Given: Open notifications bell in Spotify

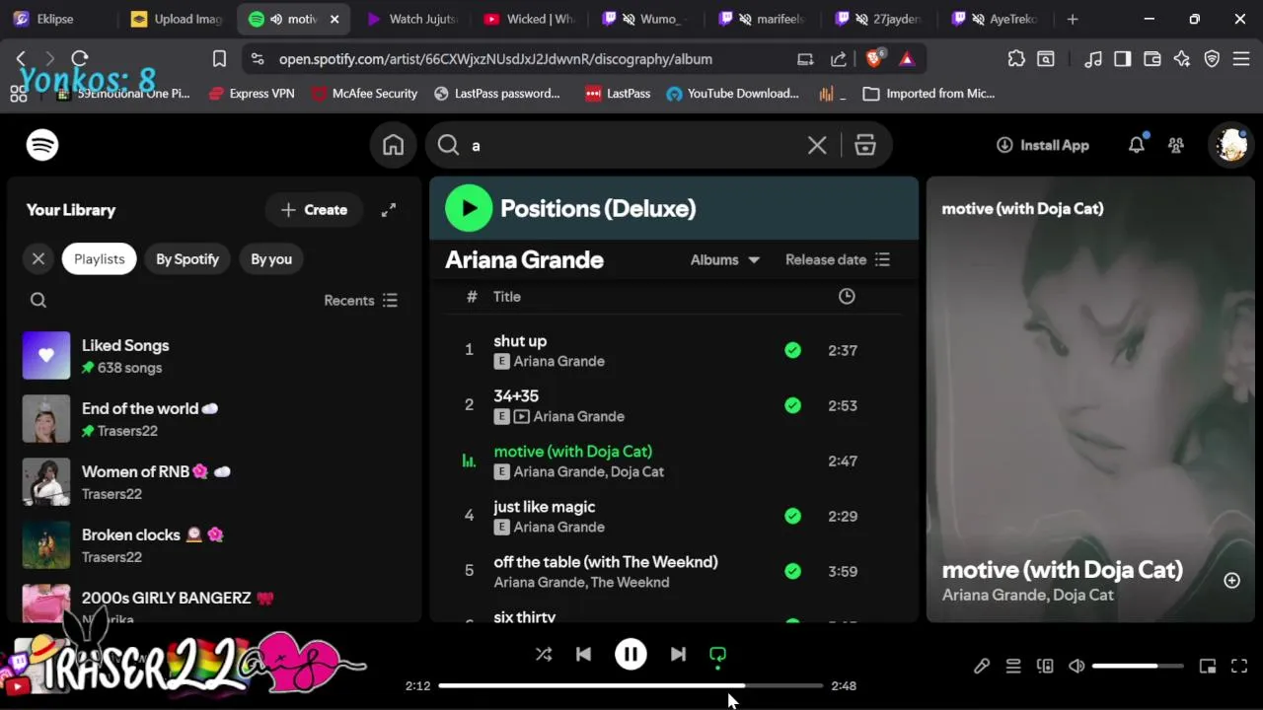Looking at the screenshot, I should click(1137, 145).
